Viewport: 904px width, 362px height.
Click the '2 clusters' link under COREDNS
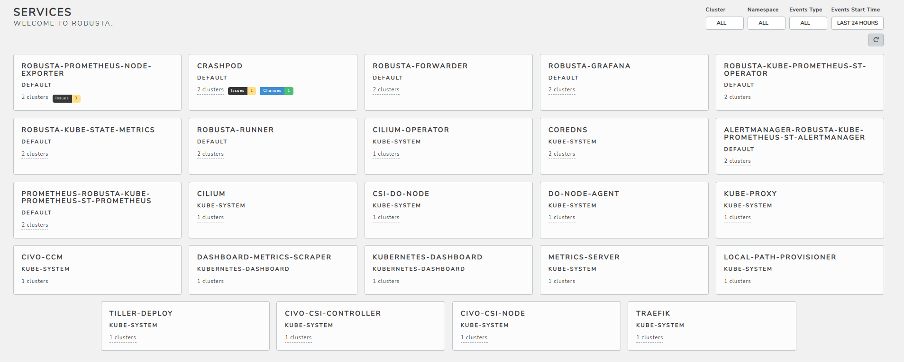(561, 154)
